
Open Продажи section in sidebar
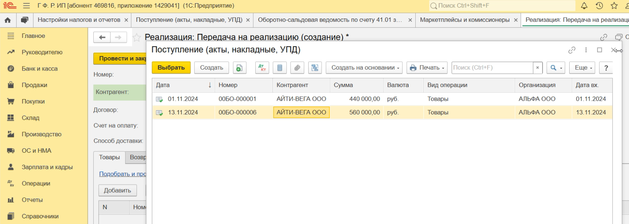pyautogui.click(x=34, y=85)
